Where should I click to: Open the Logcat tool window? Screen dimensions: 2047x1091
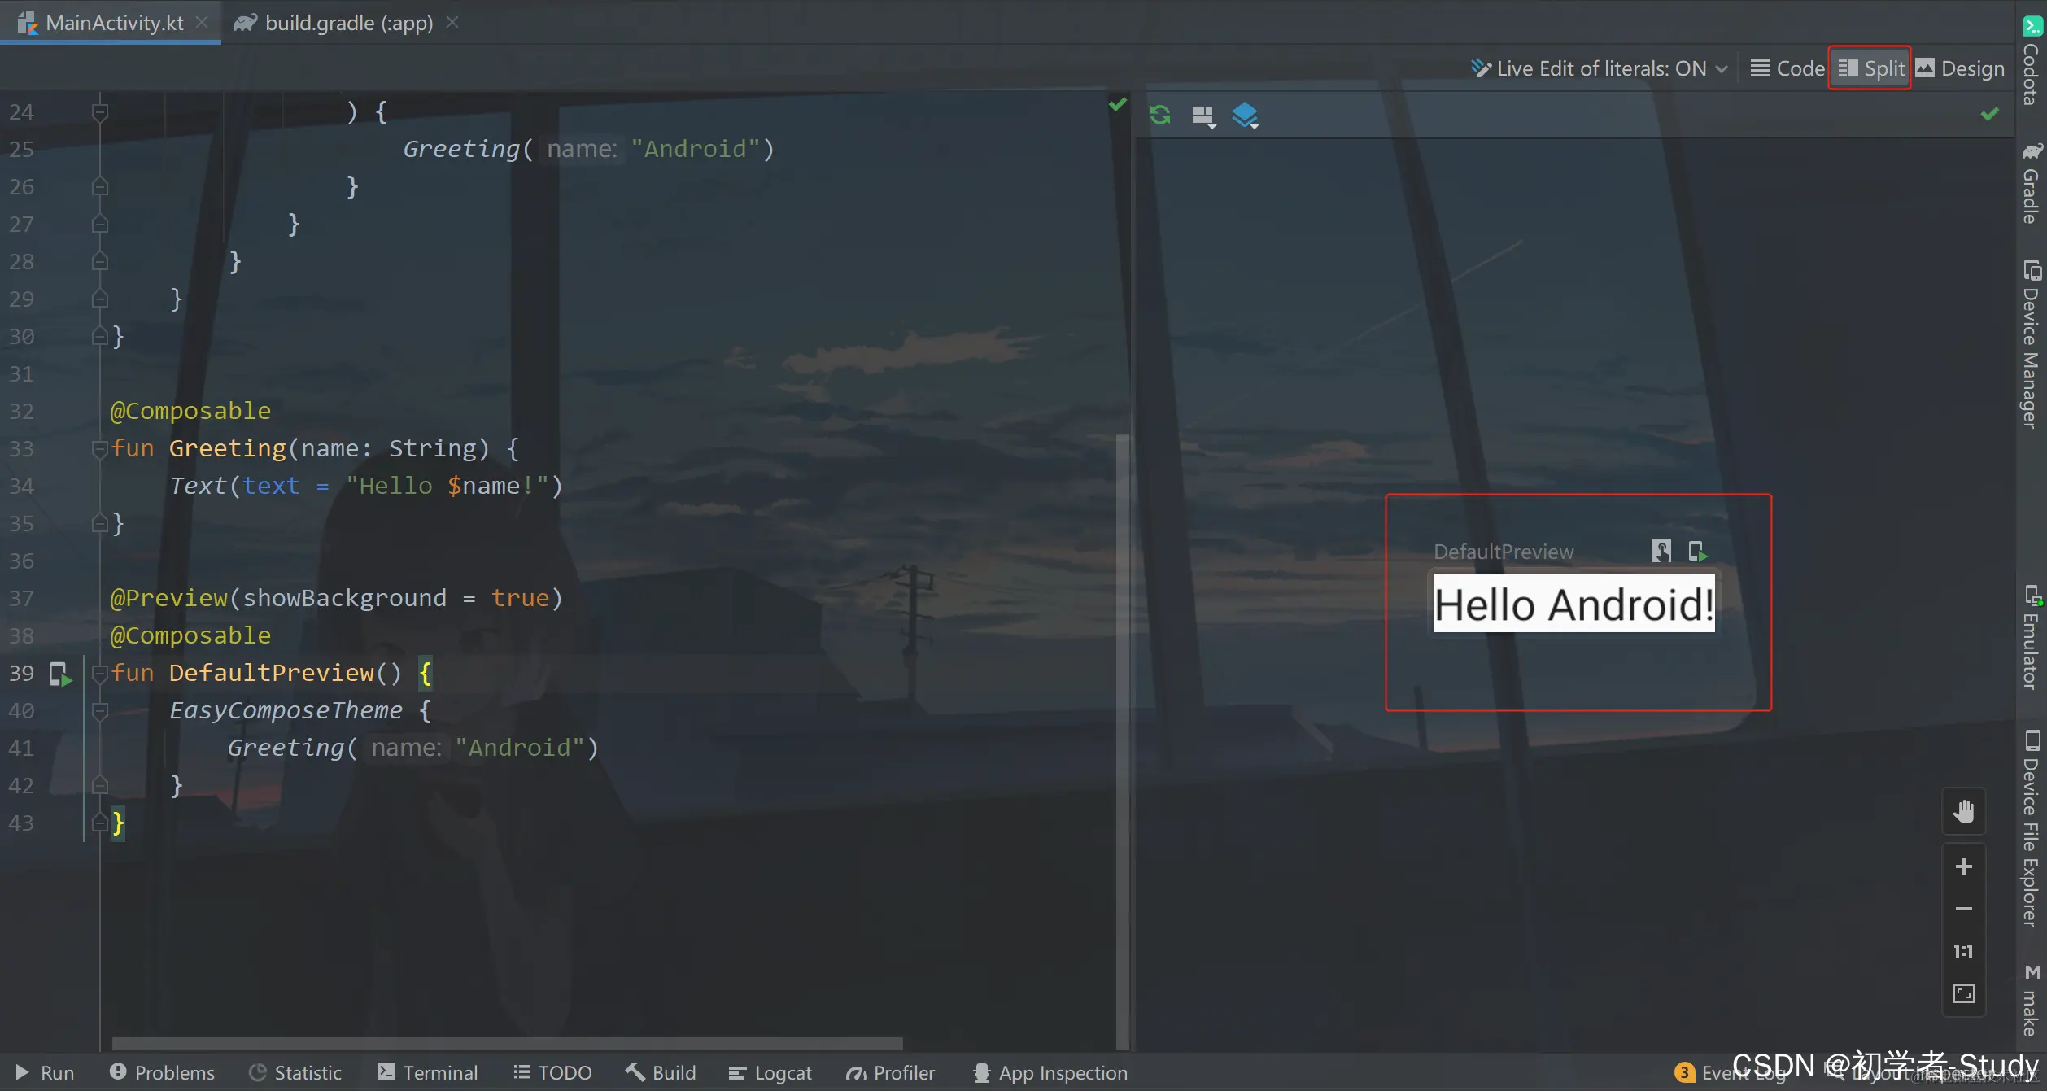[770, 1073]
